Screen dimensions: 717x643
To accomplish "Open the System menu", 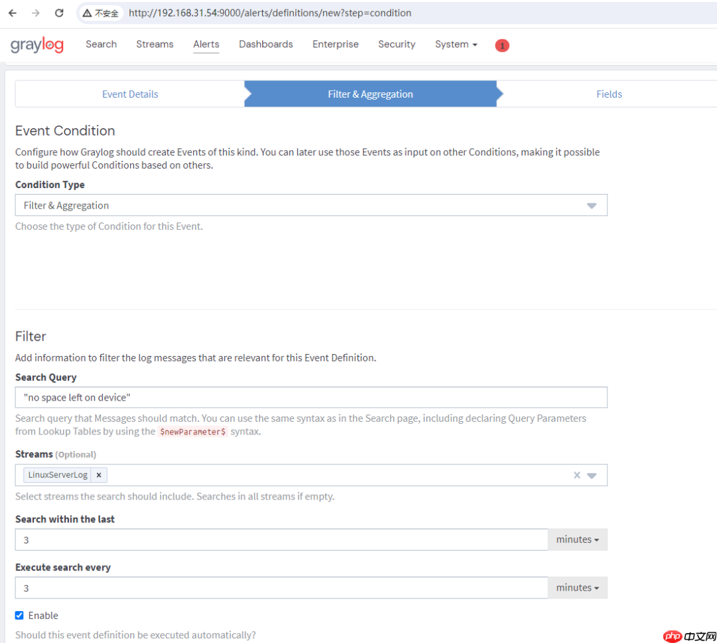I will pyautogui.click(x=455, y=45).
